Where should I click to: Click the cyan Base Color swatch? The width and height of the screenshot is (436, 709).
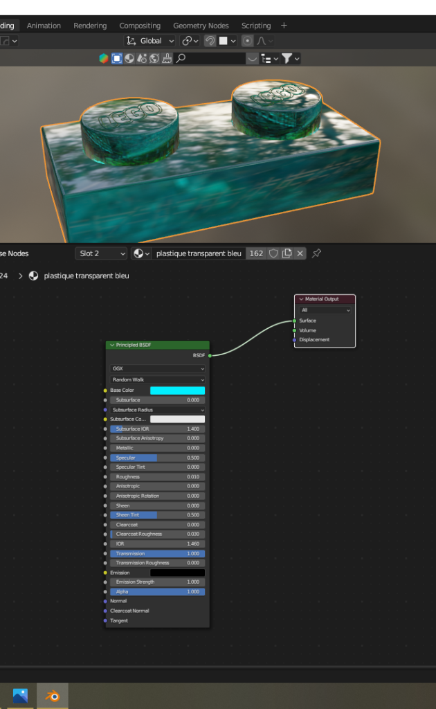(177, 391)
